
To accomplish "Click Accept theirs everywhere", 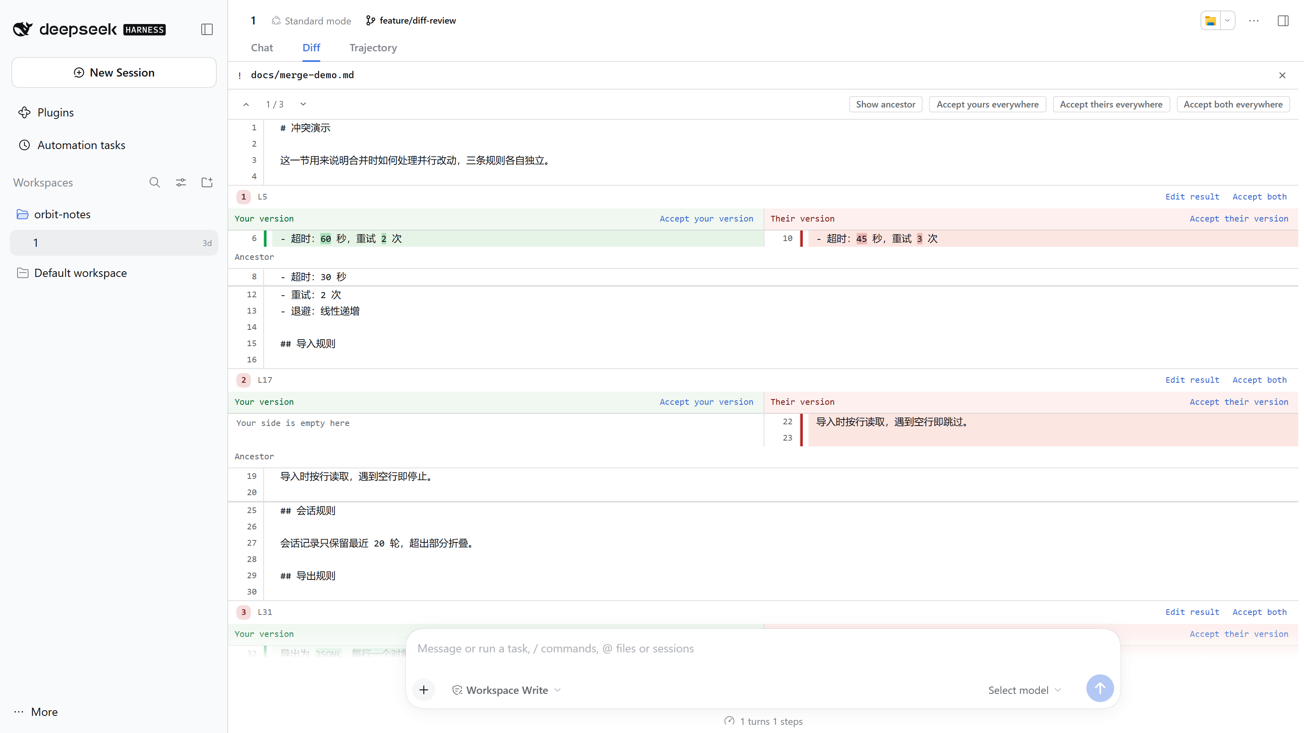I will (x=1111, y=104).
